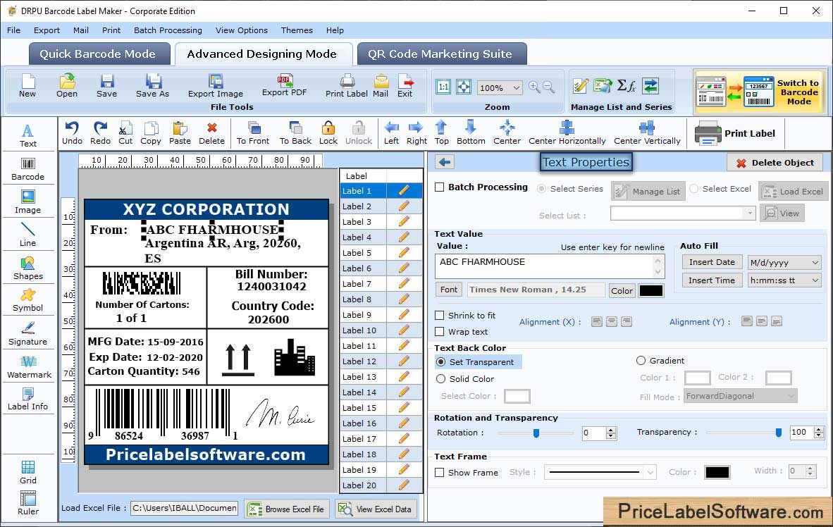The height and width of the screenshot is (527, 833).
Task: Open the zoom percentage dropdown
Action: 516,87
